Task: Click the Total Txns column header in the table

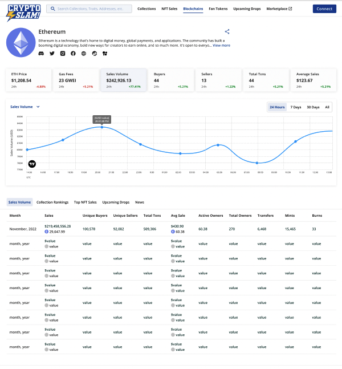Action: pos(152,216)
